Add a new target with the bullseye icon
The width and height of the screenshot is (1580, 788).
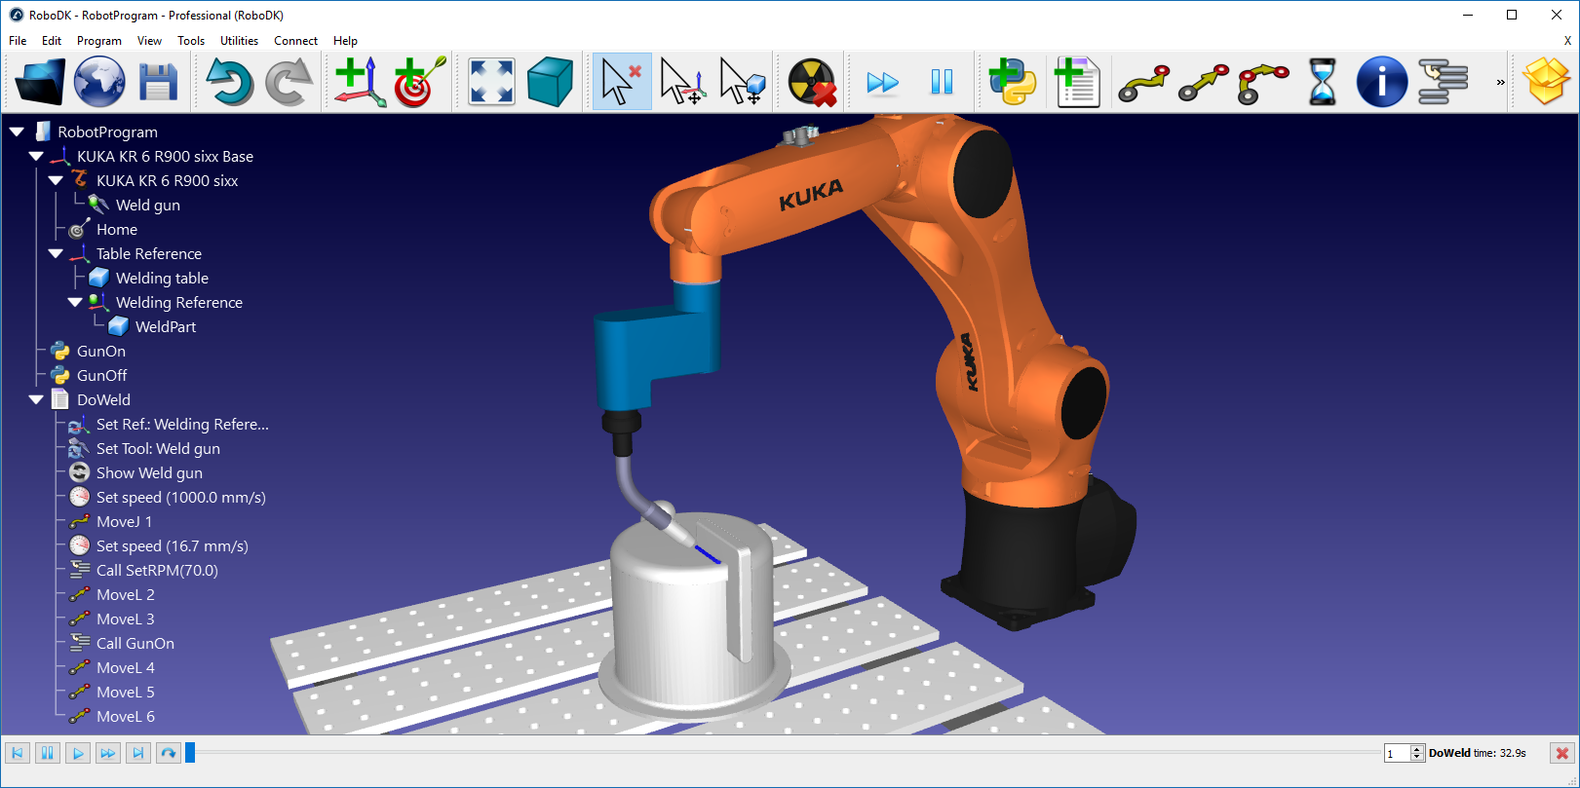click(x=418, y=82)
